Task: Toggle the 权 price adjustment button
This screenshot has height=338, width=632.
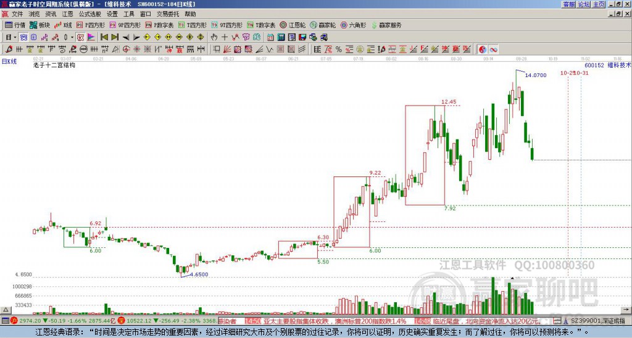Action: (80, 38)
